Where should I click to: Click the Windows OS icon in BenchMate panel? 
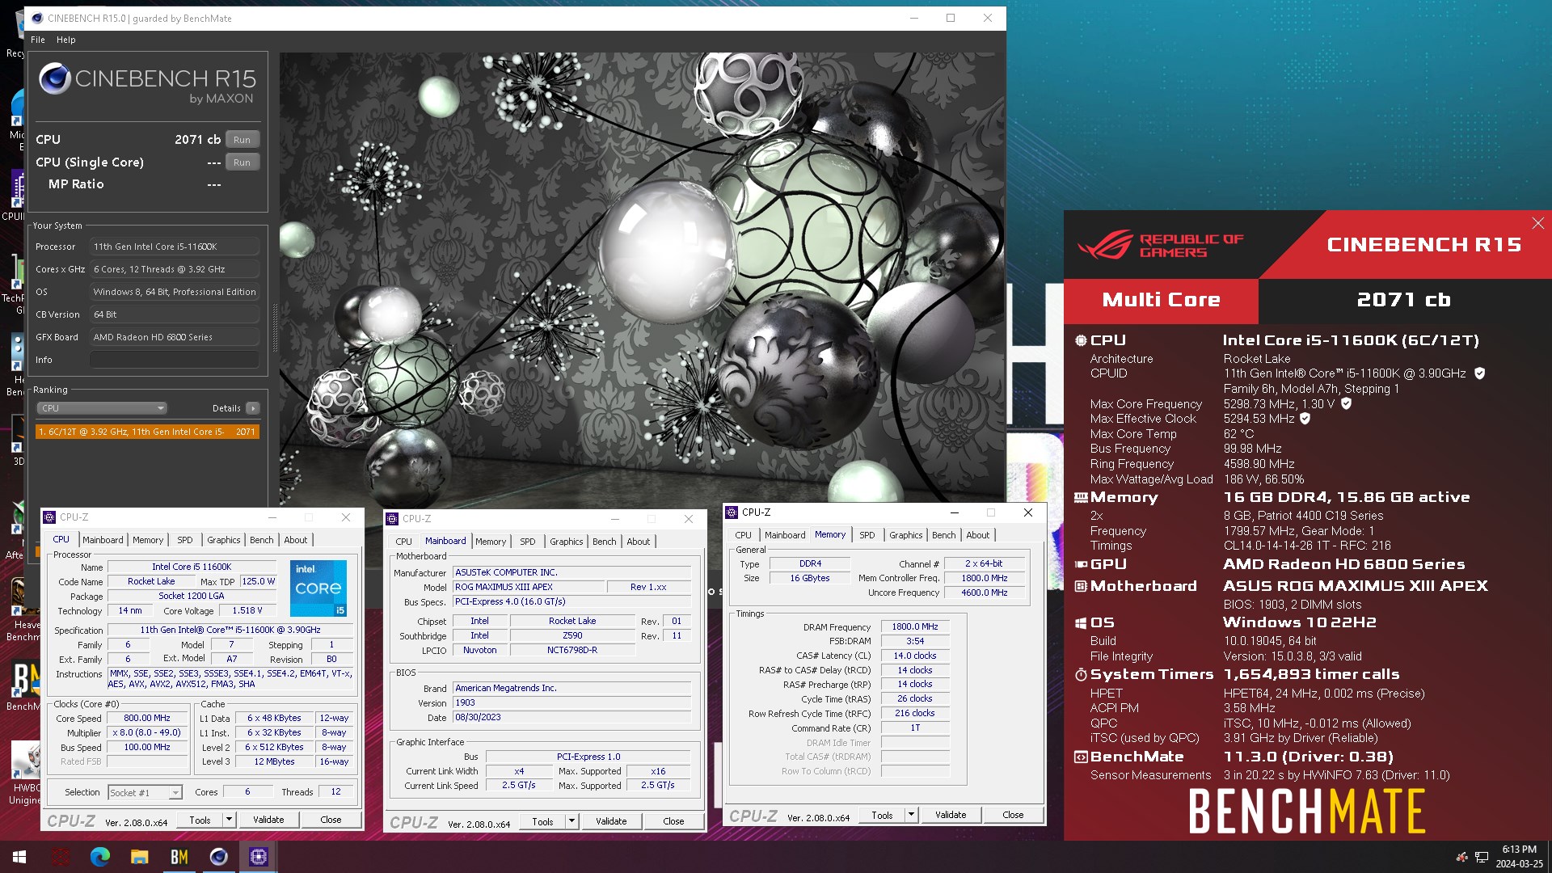(1081, 623)
